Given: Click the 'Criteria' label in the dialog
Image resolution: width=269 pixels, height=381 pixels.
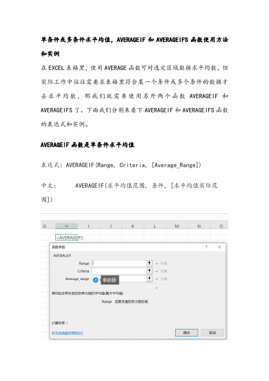Looking at the screenshot, I should click(84, 271).
